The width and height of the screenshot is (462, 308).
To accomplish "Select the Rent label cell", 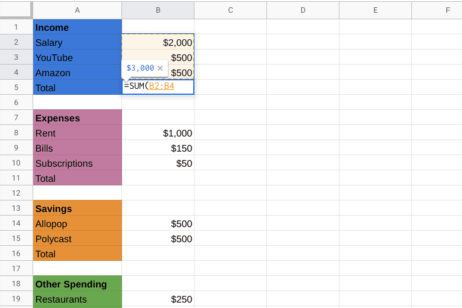I will click(x=77, y=133).
